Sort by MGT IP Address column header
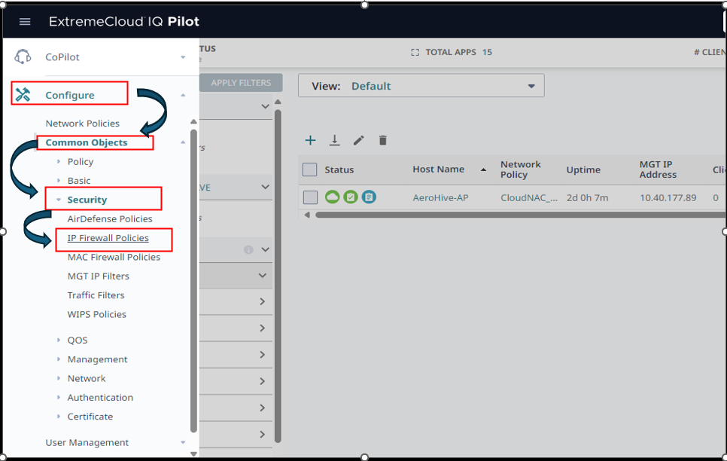 658,169
